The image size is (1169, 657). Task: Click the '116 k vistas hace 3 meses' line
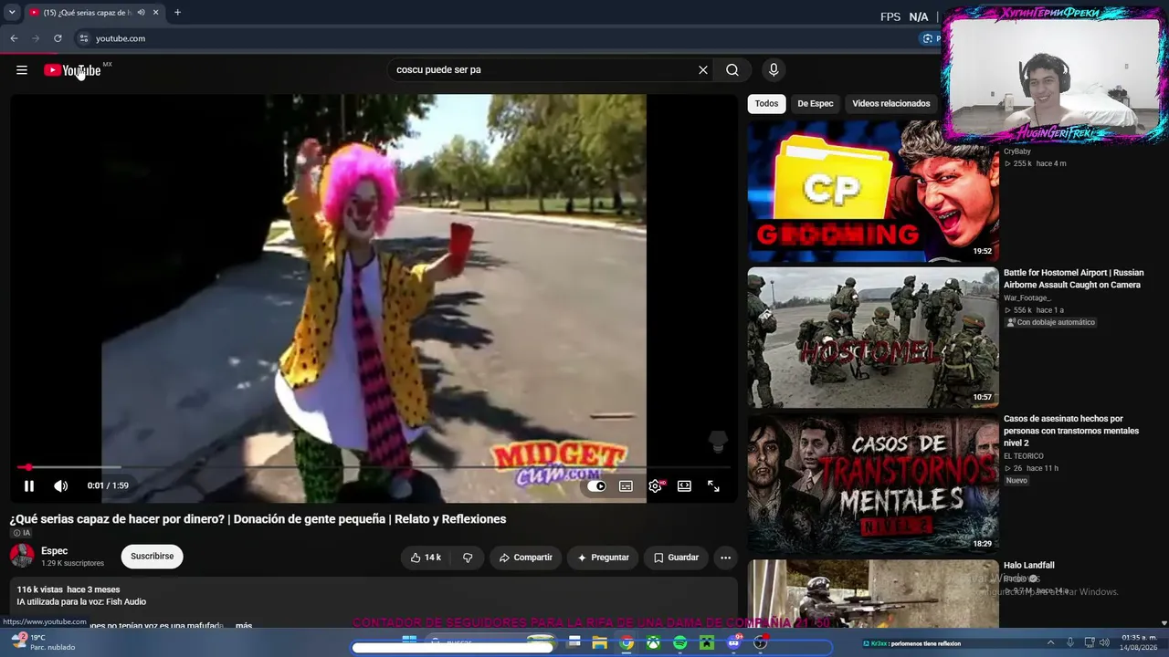point(68,590)
